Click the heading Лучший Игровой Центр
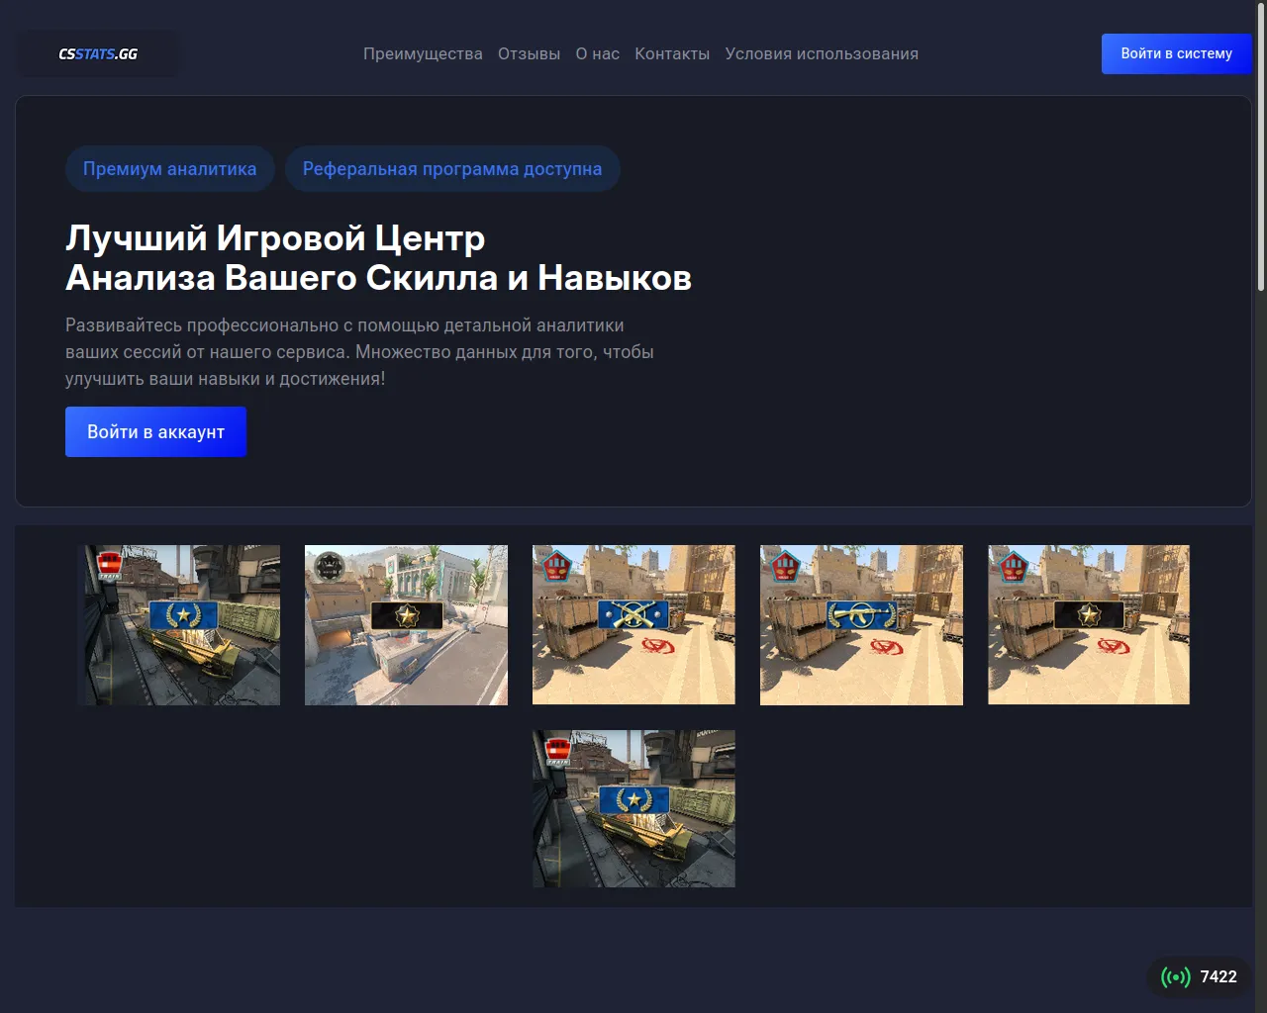This screenshot has width=1267, height=1013. (x=275, y=238)
